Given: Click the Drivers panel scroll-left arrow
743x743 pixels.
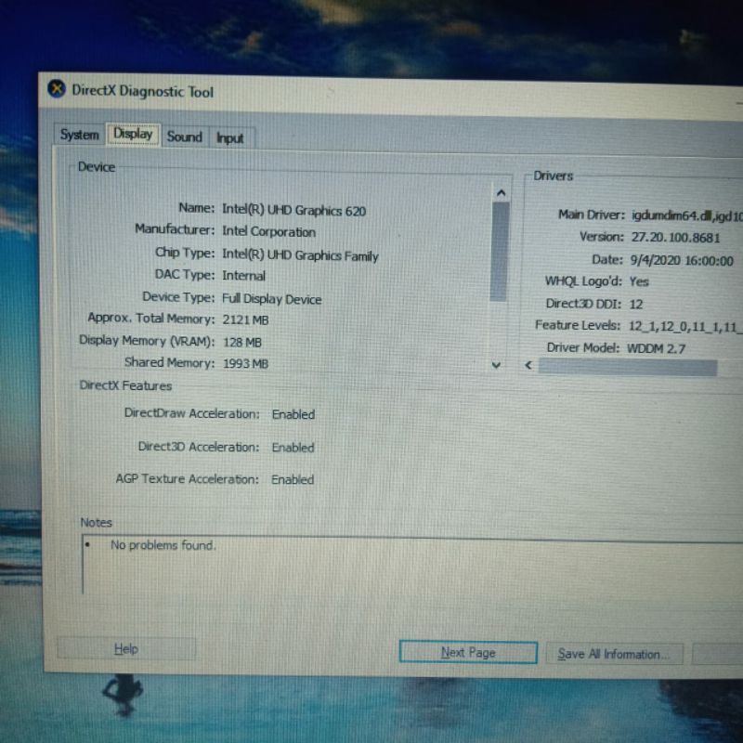Looking at the screenshot, I should pyautogui.click(x=528, y=365).
